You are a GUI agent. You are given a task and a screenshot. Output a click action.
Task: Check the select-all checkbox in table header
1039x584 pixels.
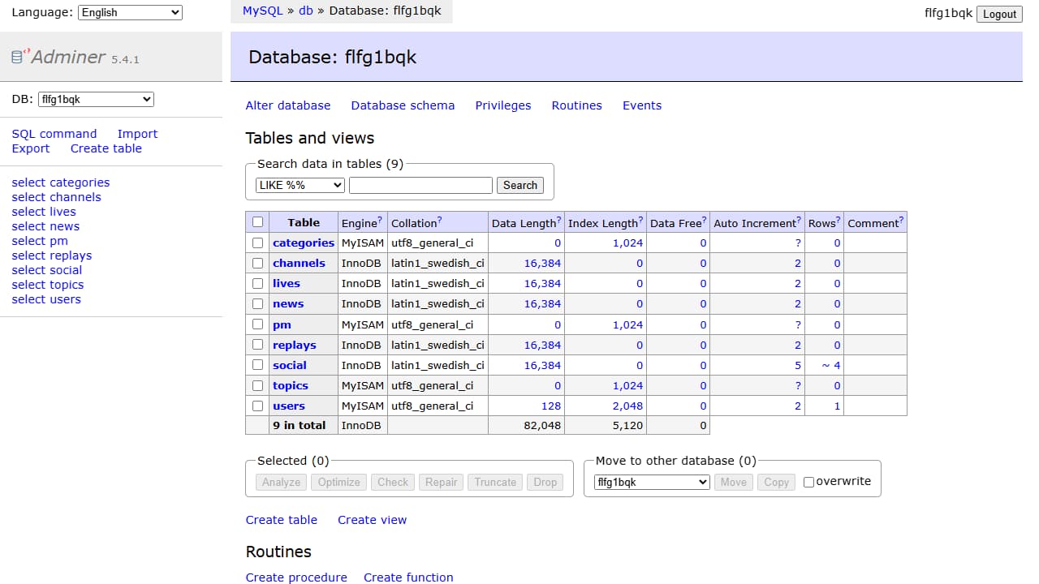[x=257, y=221]
